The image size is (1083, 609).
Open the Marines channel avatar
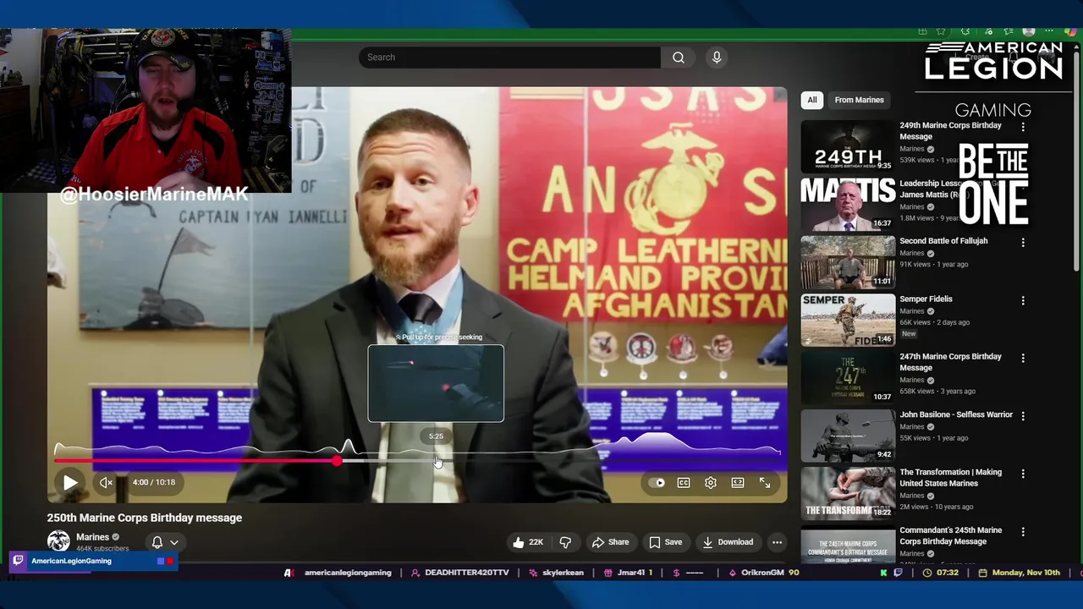click(58, 540)
